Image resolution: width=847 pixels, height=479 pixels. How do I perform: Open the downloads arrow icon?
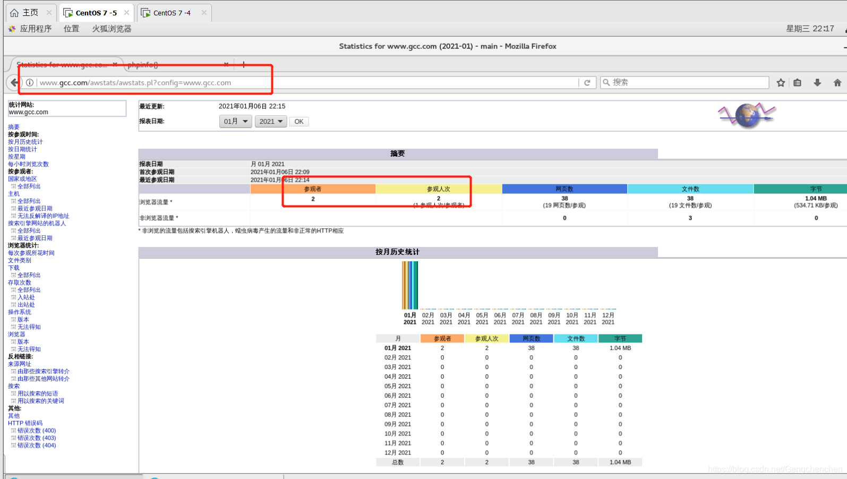coord(817,82)
